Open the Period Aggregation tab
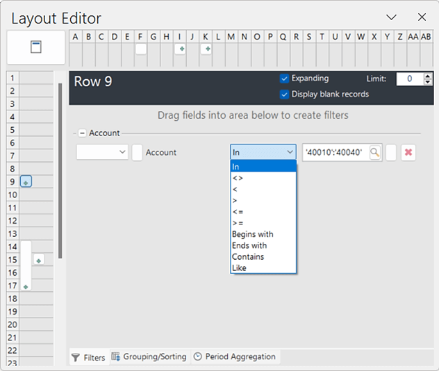Viewport: 439px width, 371px height. pyautogui.click(x=235, y=357)
